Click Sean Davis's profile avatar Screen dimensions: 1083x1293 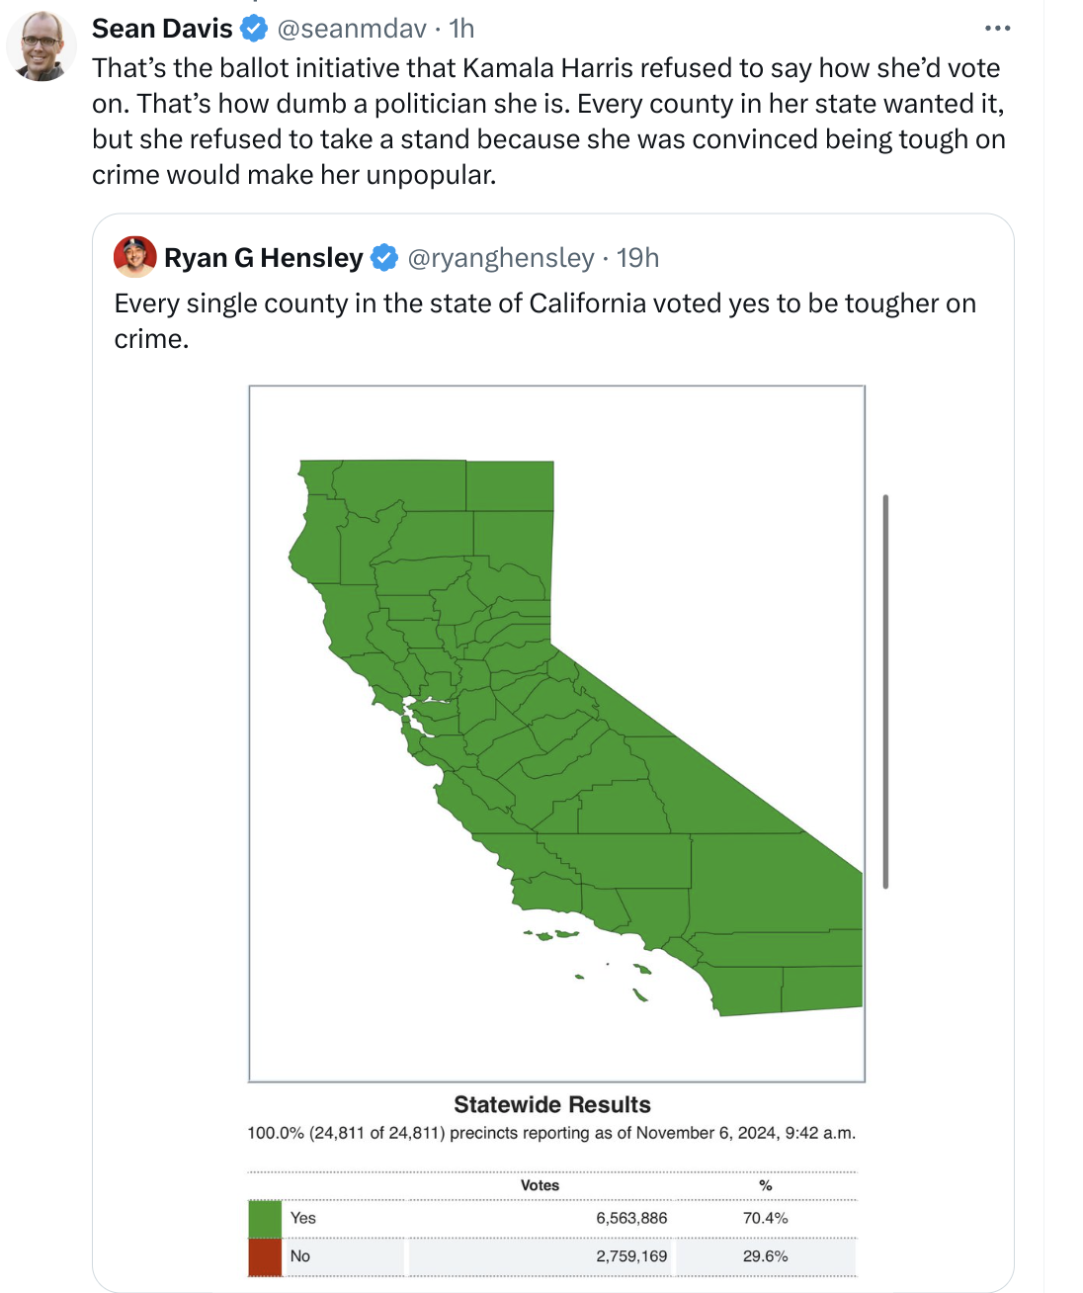click(x=41, y=46)
